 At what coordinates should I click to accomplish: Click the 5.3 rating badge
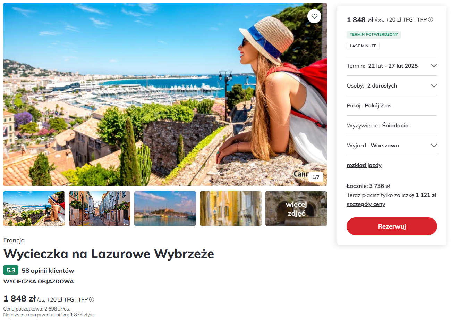[x=11, y=270]
